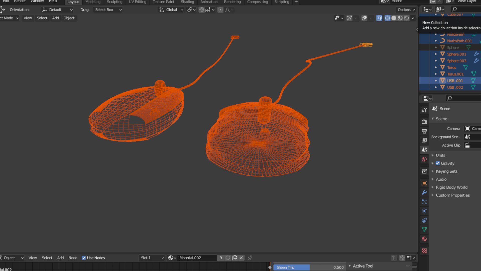Select USB .002 in the outliner
The image size is (481, 271).
pyautogui.click(x=455, y=87)
